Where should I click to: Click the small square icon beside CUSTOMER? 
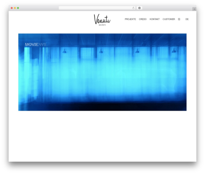tap(179, 19)
